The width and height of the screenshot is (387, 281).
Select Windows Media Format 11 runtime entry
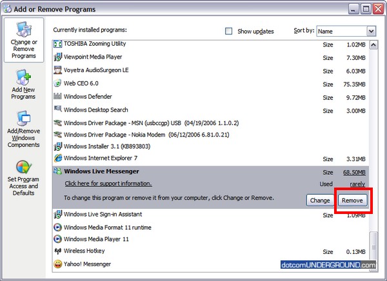coord(210,228)
